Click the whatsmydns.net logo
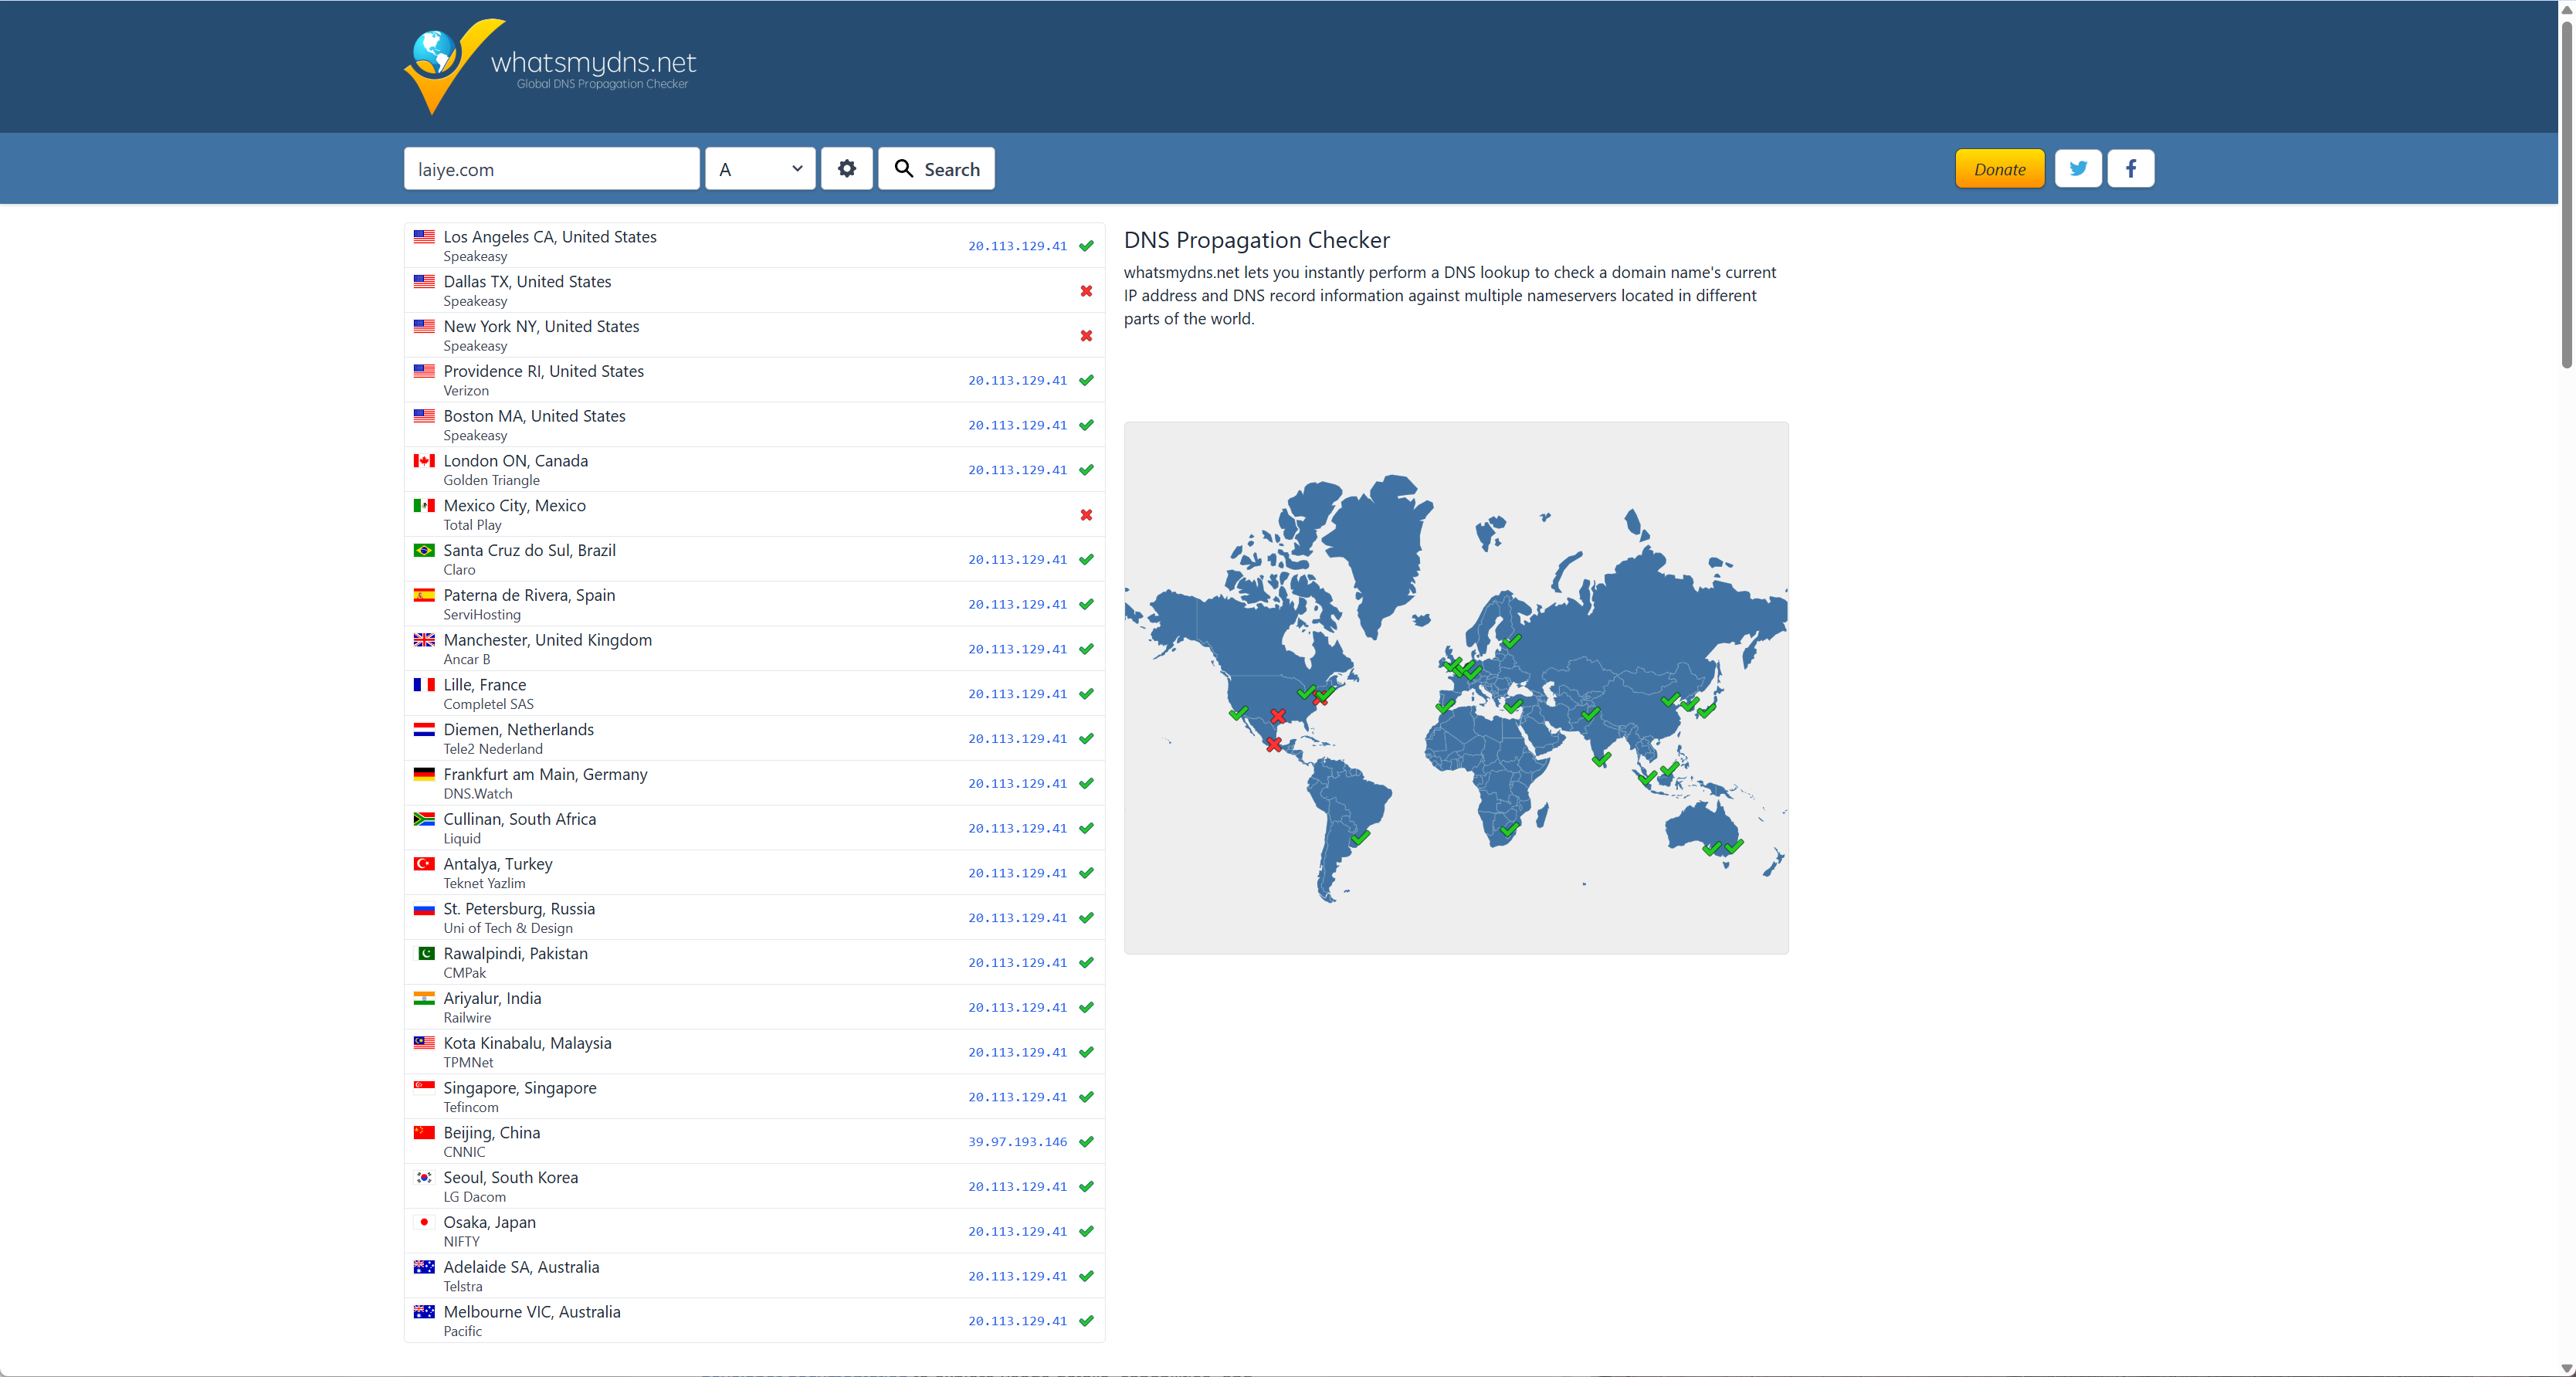This screenshot has height=1377, width=2576. [550, 66]
